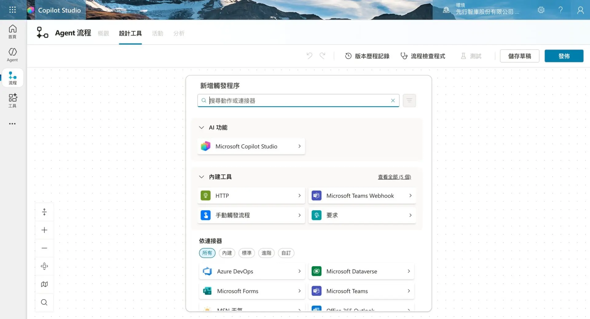Viewport: 590px width, 319px height.
Task: Clear the search box with X icon
Action: pyautogui.click(x=393, y=100)
